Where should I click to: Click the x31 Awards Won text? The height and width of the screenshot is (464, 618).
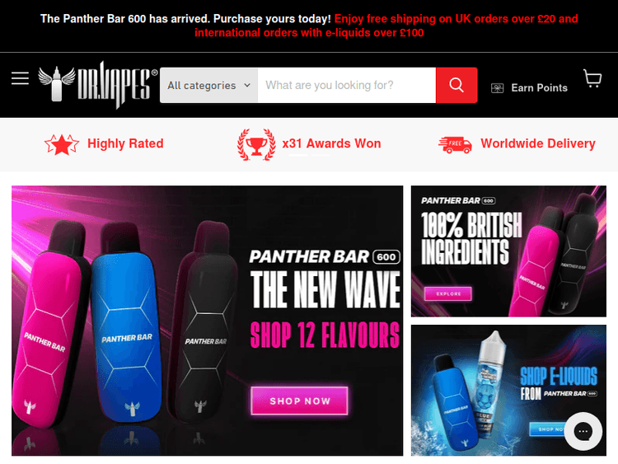331,143
